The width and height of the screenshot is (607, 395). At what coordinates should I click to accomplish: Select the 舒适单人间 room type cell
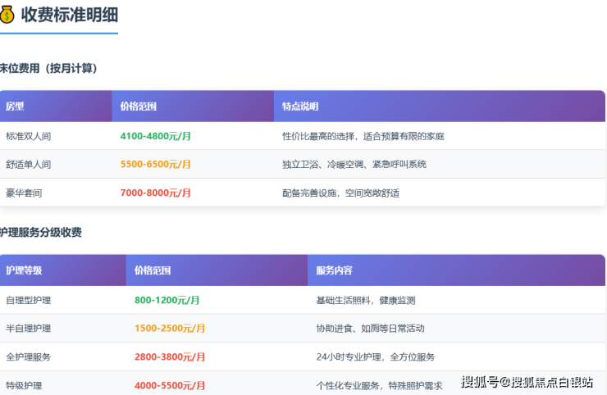click(x=28, y=164)
